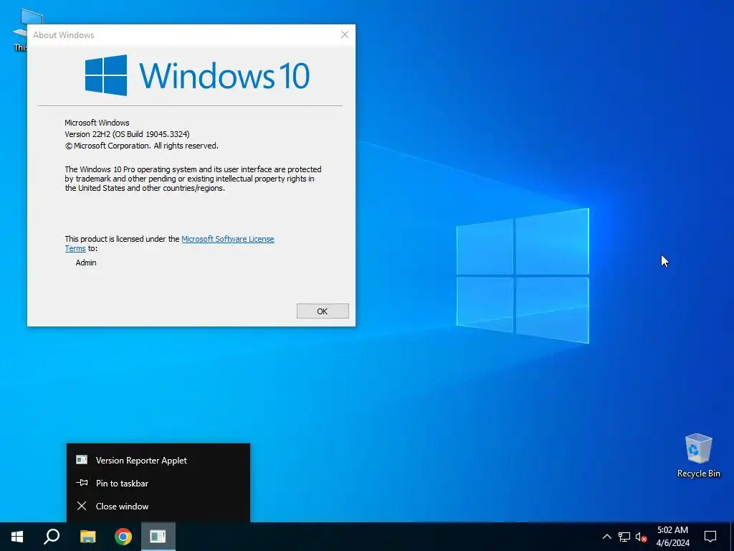Click the Terms link word
Image resolution: width=734 pixels, height=551 pixels.
75,249
